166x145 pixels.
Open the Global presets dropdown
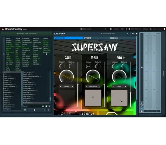click(x=86, y=29)
